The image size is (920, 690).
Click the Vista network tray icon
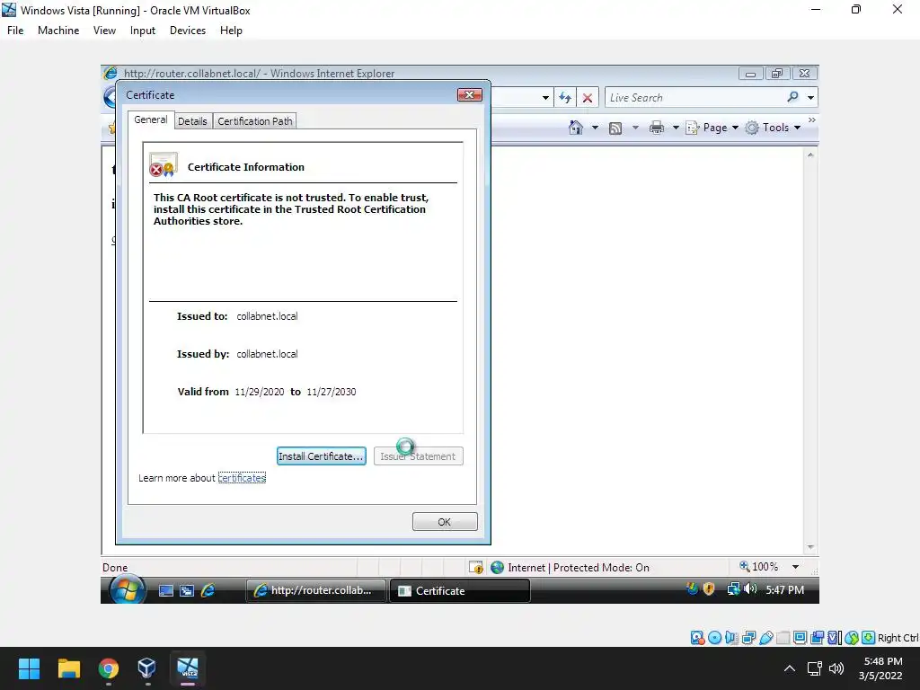733,589
